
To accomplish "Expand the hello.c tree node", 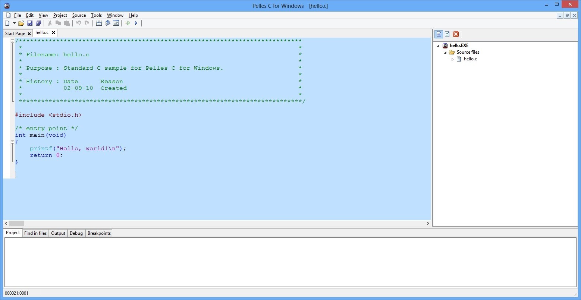I will 452,59.
